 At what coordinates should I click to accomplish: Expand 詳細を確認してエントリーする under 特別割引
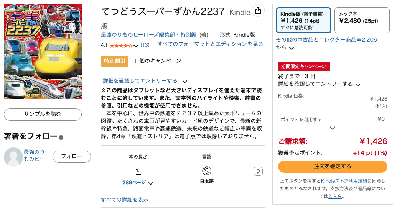click(184, 81)
